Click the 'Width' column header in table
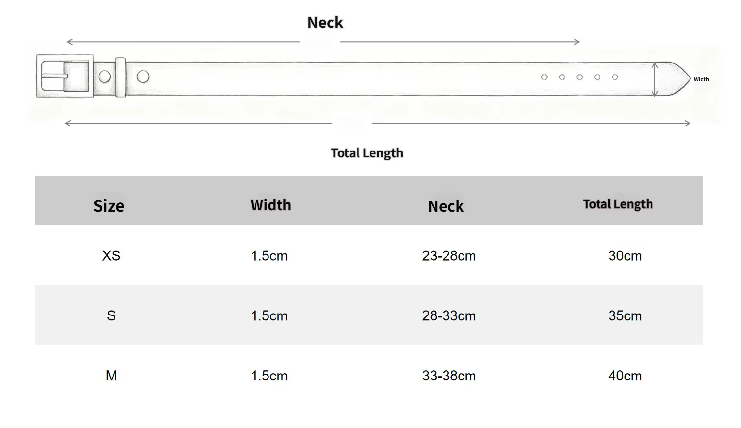 [271, 205]
